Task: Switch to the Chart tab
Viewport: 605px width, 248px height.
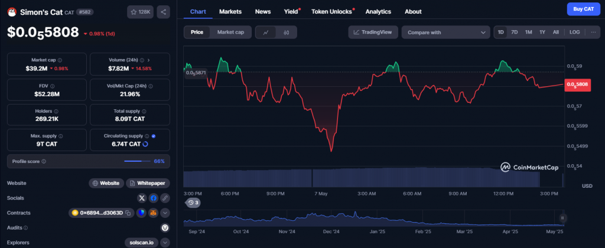Action: click(198, 12)
